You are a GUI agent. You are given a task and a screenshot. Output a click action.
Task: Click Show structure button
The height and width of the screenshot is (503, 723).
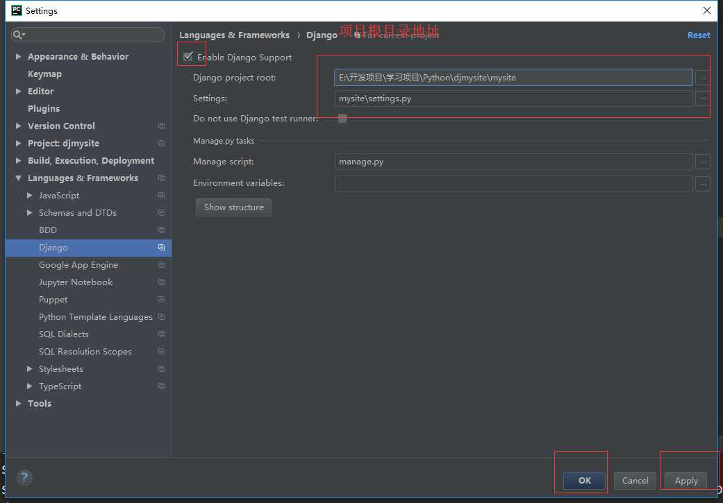tap(234, 207)
